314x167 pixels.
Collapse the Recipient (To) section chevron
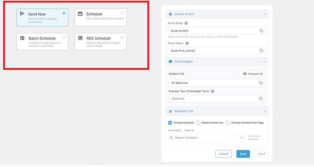264,112
